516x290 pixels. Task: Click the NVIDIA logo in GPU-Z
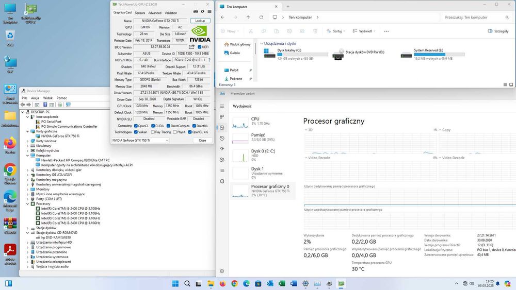(x=200, y=34)
